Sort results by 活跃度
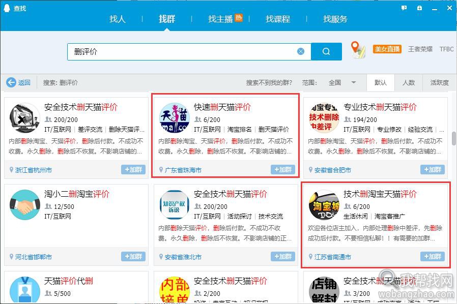 440,83
